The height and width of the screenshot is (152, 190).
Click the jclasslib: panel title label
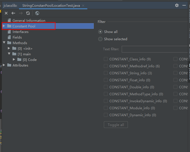coord(10,6)
